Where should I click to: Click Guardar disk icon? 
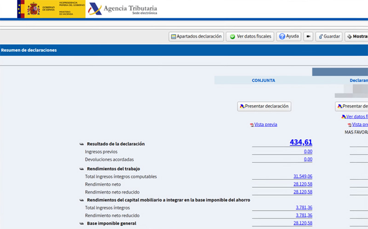pos(321,37)
